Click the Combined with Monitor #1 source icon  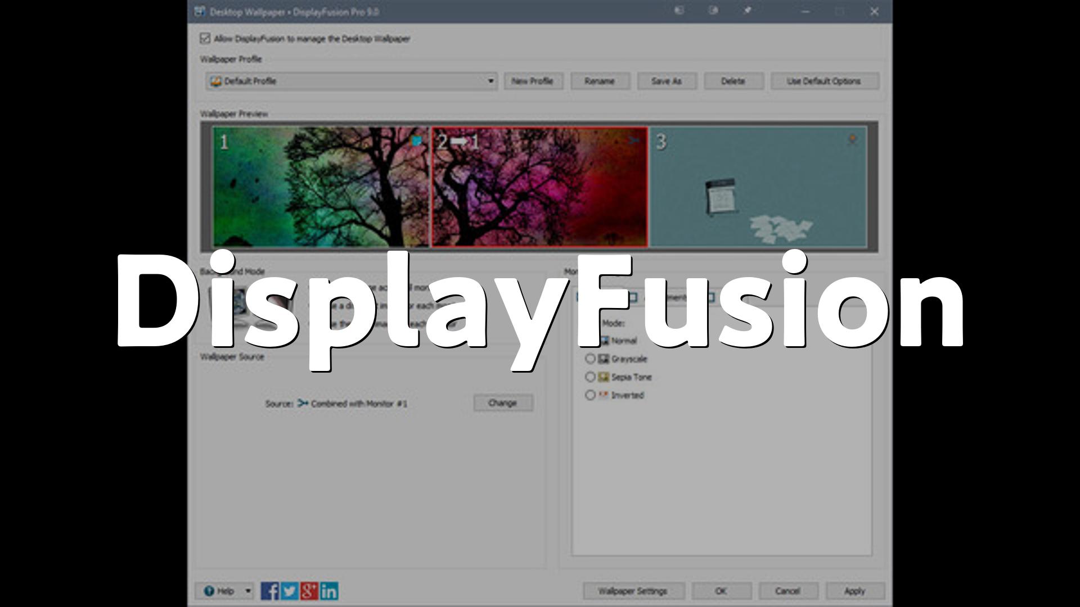pyautogui.click(x=303, y=403)
